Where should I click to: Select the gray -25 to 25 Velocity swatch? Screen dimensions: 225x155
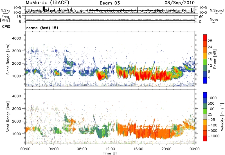205,117
